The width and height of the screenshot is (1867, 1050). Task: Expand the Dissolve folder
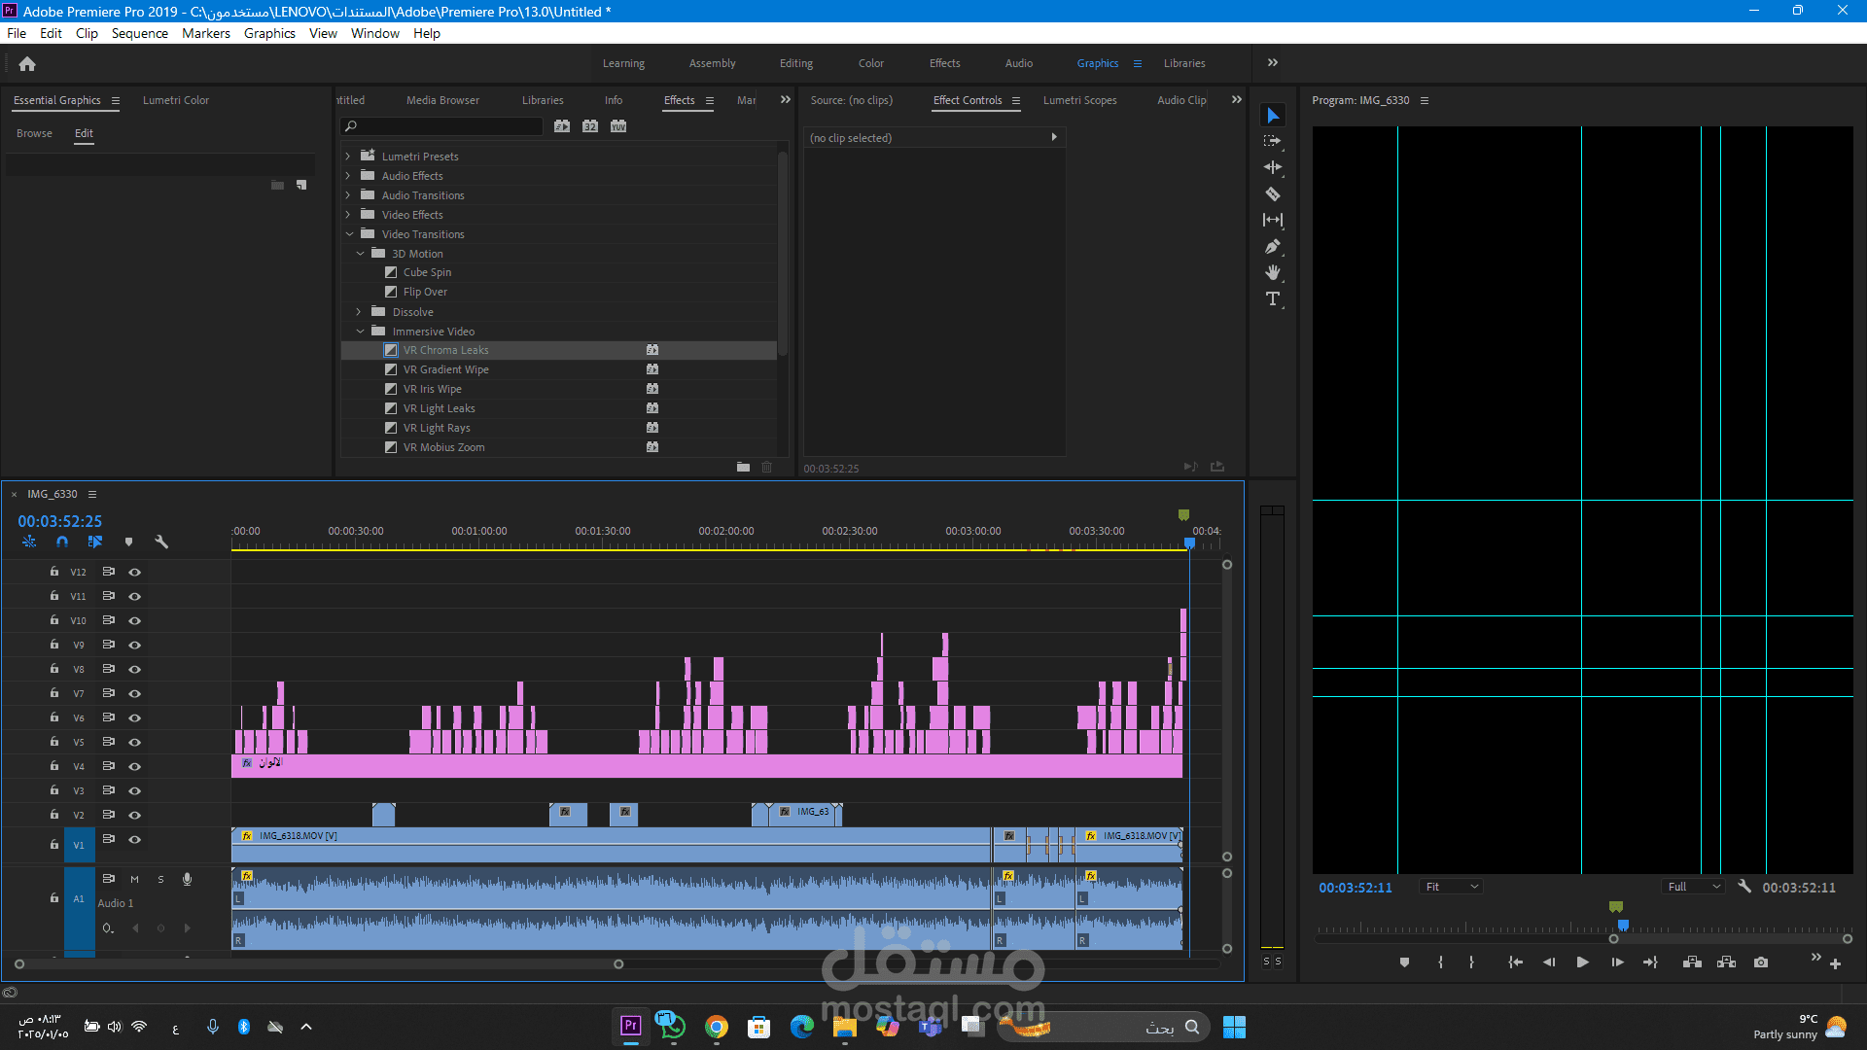tap(359, 312)
